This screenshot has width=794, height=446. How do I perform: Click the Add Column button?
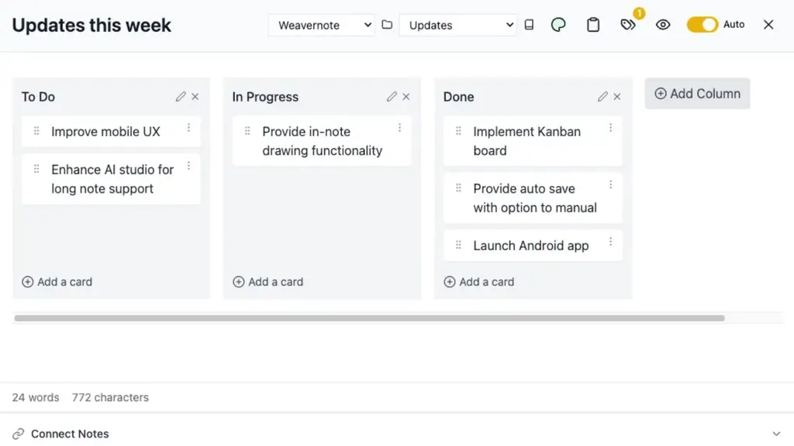(x=696, y=93)
